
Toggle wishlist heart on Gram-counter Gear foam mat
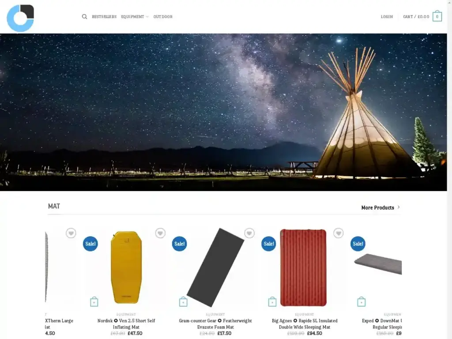249,233
